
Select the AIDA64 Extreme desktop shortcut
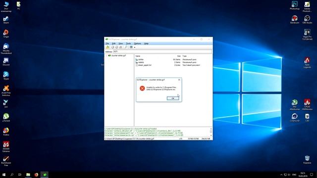tap(6, 146)
